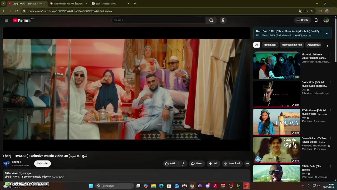Open options menu for Mc Artisan mix
This screenshot has width=337, height=190.
(x=330, y=55)
